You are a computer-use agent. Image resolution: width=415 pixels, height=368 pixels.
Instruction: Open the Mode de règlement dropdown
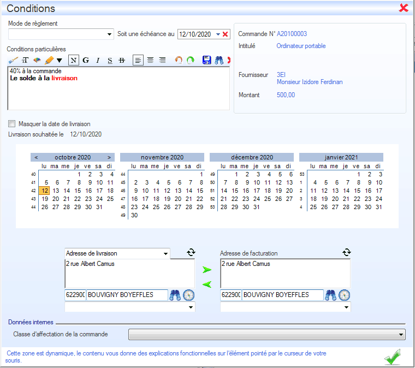pyautogui.click(x=109, y=34)
